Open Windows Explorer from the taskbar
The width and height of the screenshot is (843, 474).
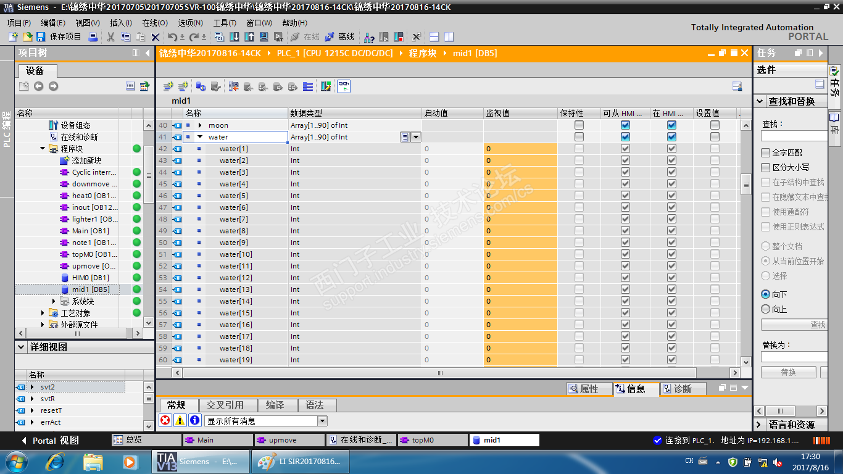(x=93, y=461)
